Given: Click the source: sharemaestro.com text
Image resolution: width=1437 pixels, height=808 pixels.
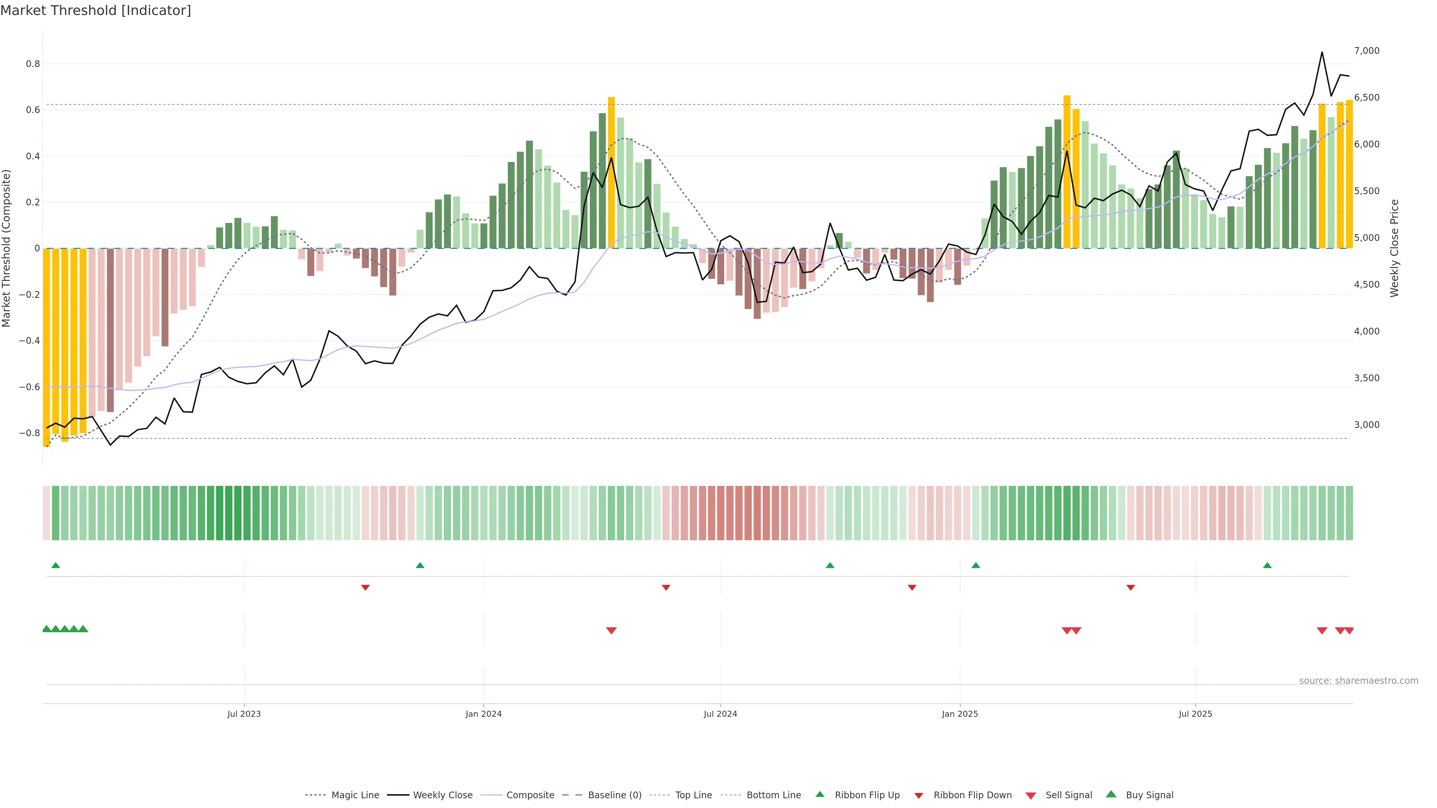Looking at the screenshot, I should pos(1358,680).
